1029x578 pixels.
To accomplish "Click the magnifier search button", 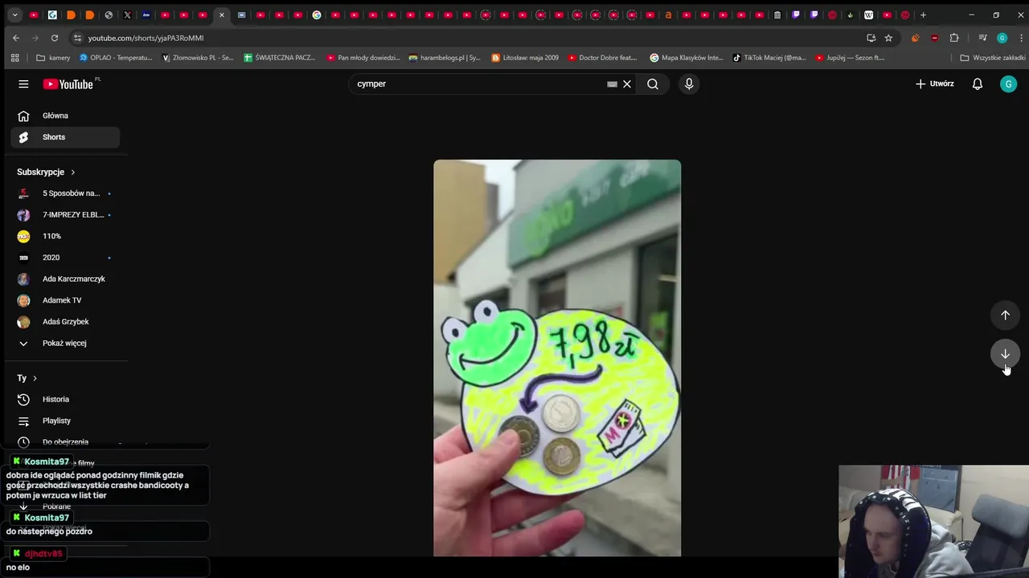I will (653, 83).
